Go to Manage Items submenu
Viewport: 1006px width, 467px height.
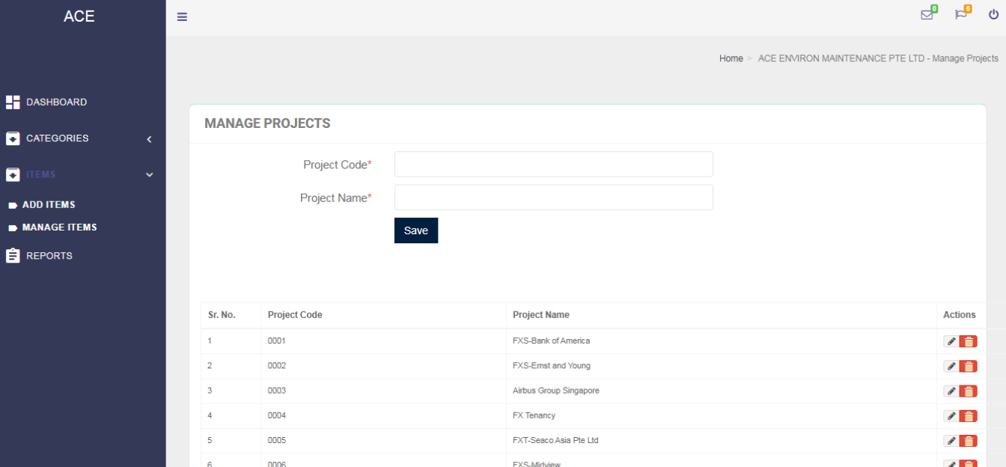(x=59, y=228)
